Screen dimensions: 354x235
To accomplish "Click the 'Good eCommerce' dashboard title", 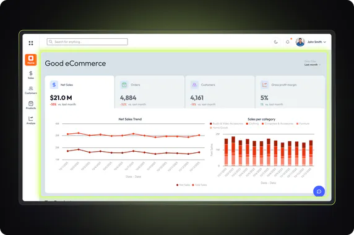I will pos(75,64).
